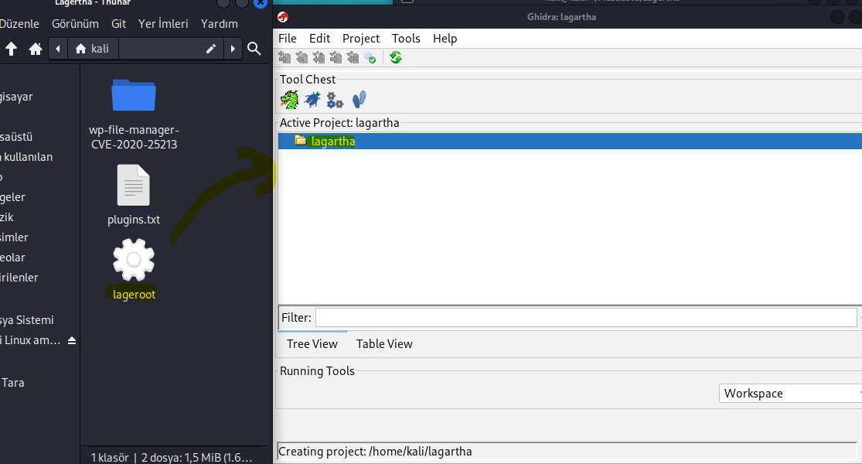862x464 pixels.
Task: Click the forward arrow in Thunar path bar
Action: pos(233,49)
